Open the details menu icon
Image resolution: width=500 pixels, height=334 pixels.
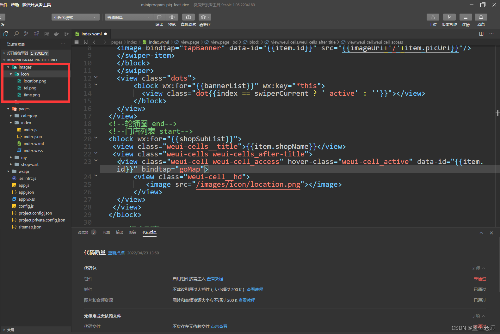click(466, 17)
